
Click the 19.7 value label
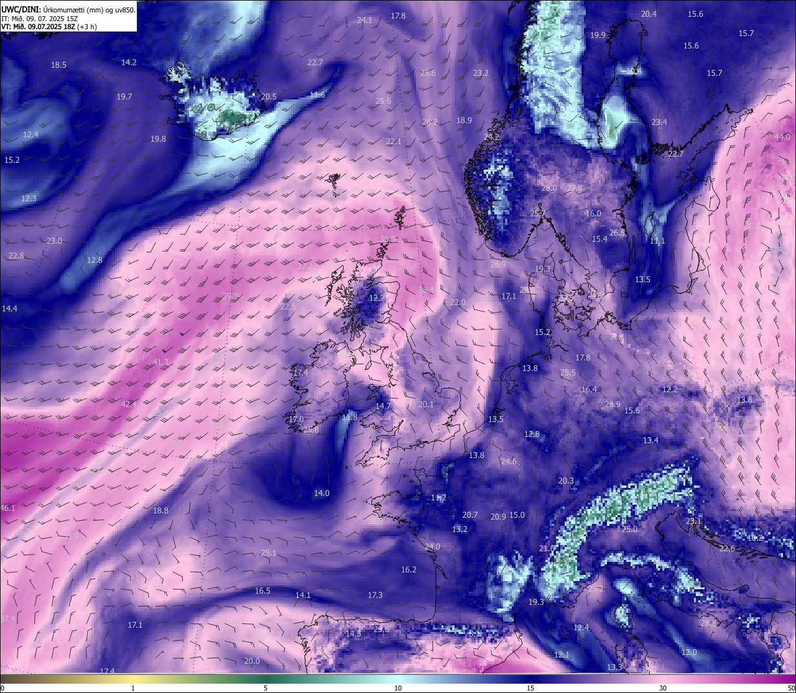(124, 96)
